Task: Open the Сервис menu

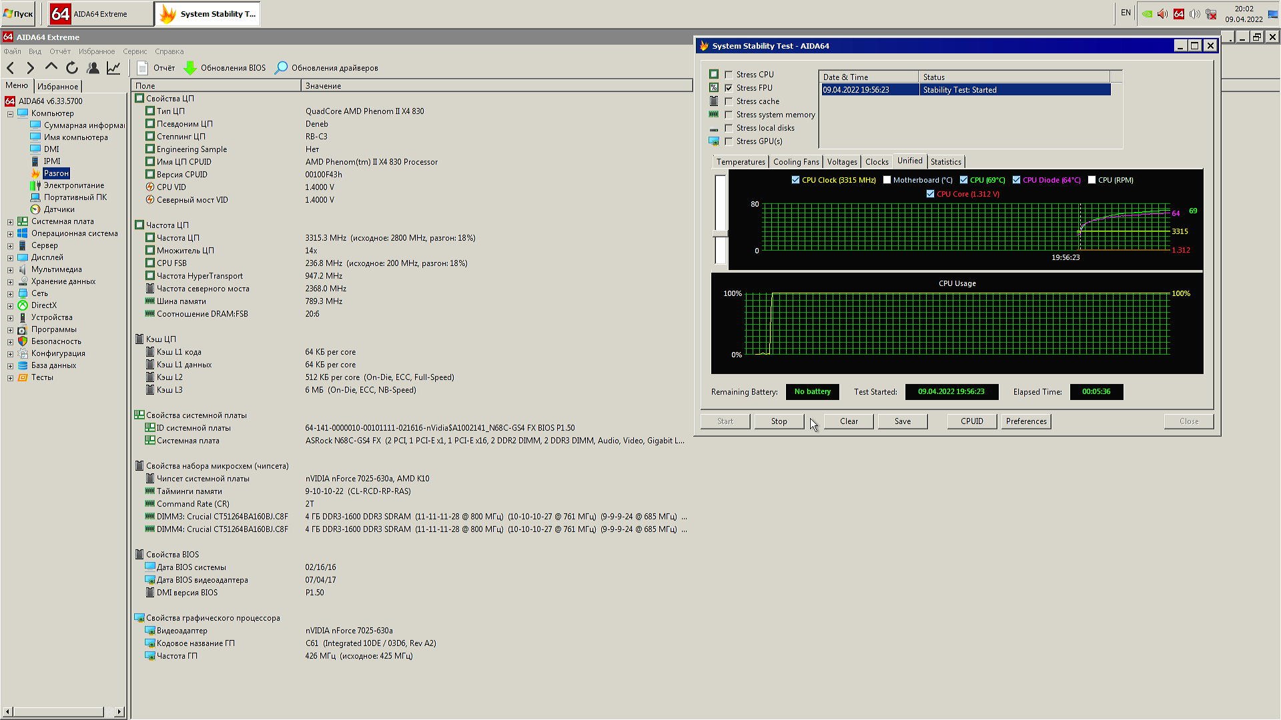Action: click(x=134, y=51)
